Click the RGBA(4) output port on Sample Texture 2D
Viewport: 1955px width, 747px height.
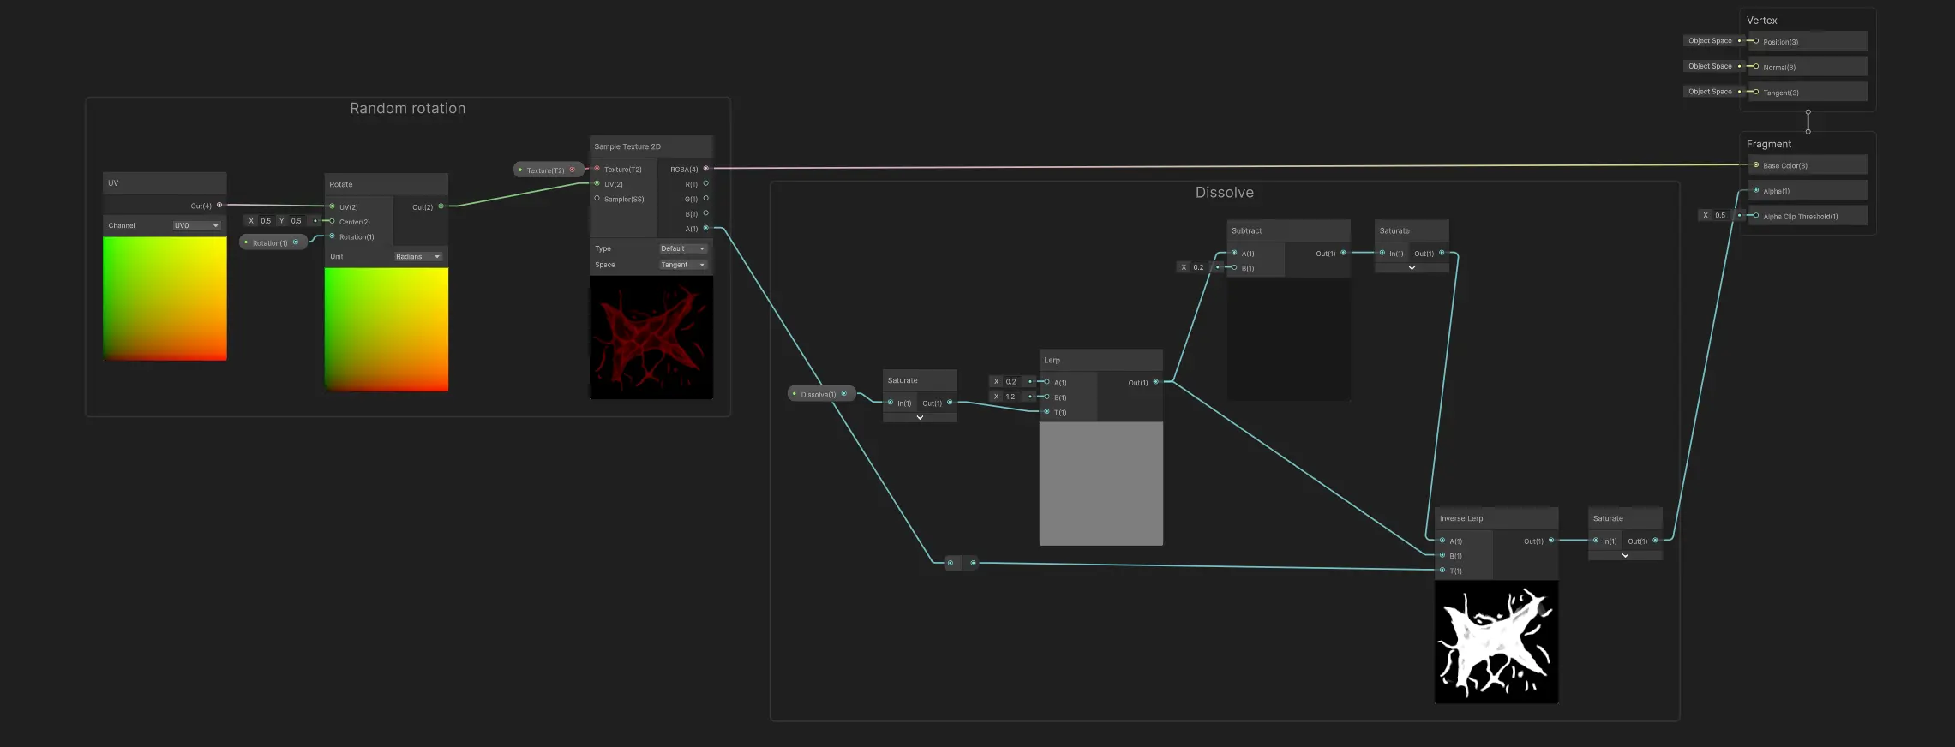pos(705,169)
